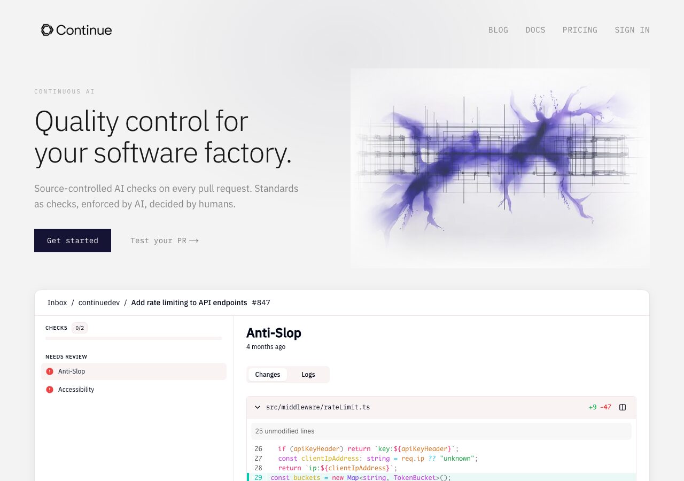Click Inbox in the breadcrumb

coord(57,302)
